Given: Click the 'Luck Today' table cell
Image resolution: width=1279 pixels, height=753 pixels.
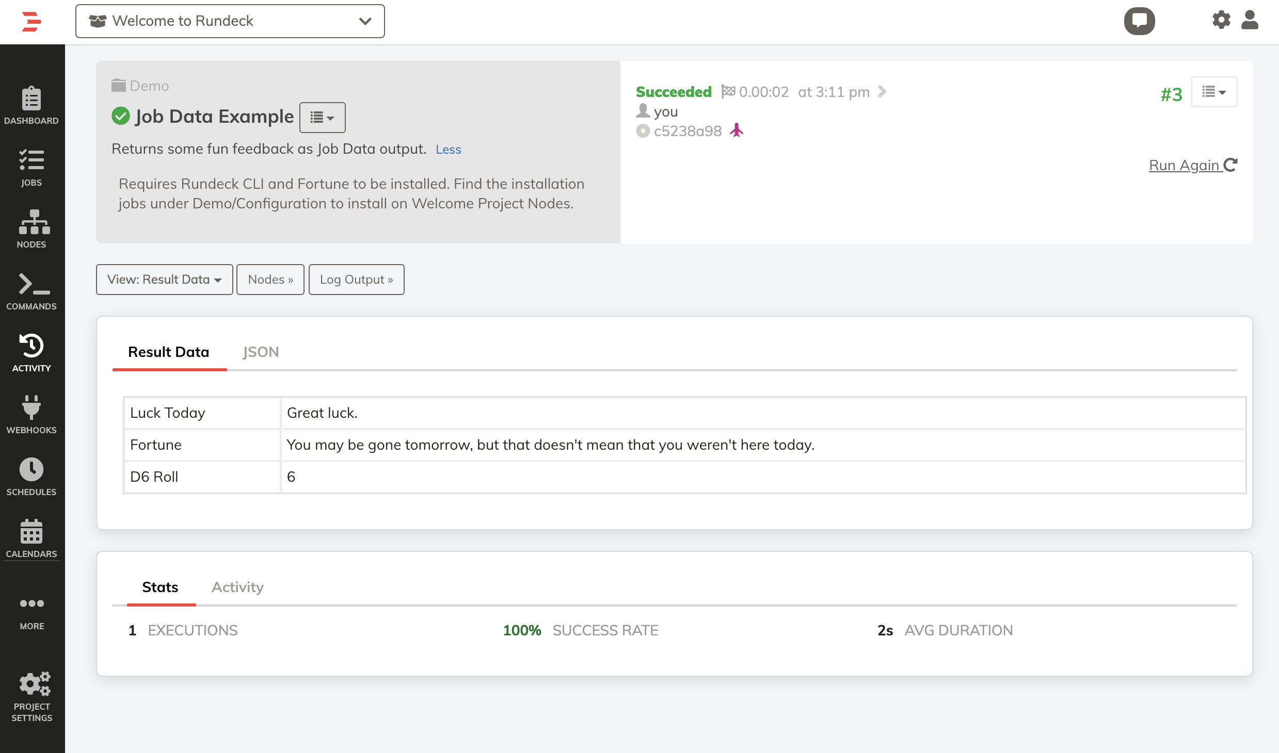Looking at the screenshot, I should point(202,413).
